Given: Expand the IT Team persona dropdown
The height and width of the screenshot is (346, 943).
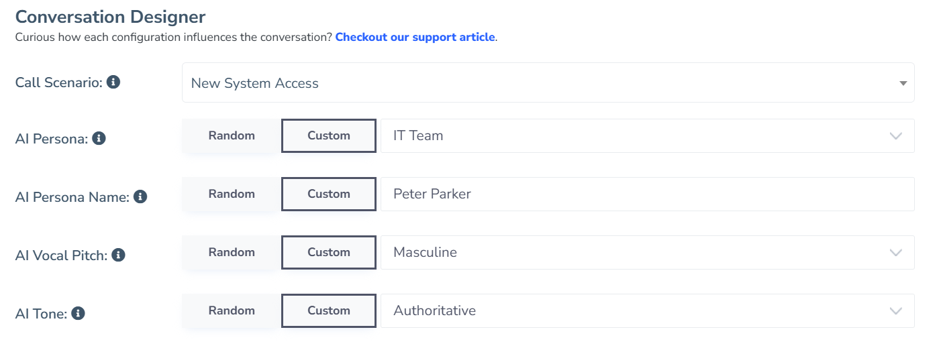Looking at the screenshot, I should click(x=648, y=135).
